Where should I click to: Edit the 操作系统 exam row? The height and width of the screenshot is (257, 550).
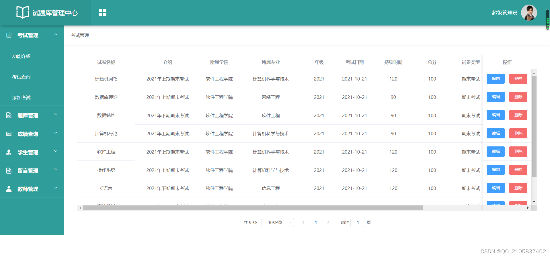(496, 170)
